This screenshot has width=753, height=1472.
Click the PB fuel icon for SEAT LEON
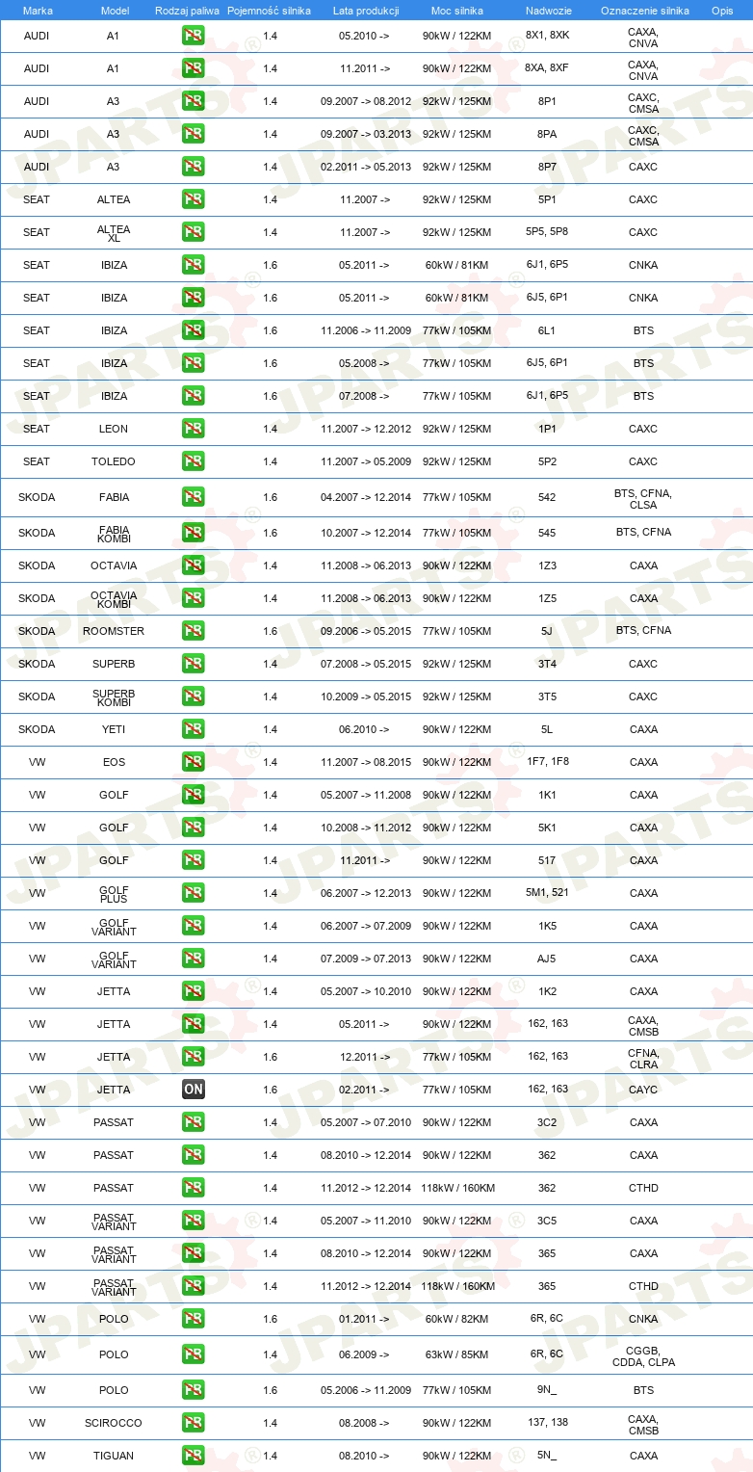(x=193, y=429)
